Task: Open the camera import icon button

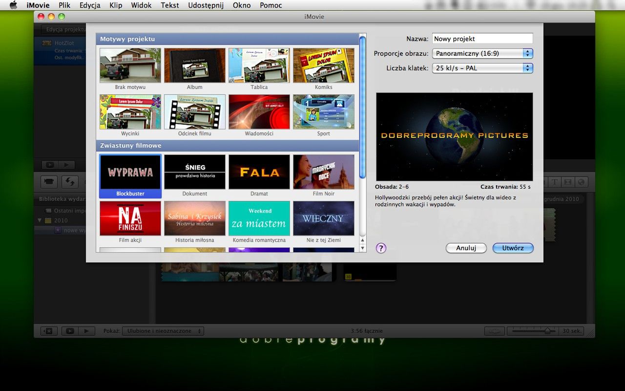Action: (x=49, y=182)
